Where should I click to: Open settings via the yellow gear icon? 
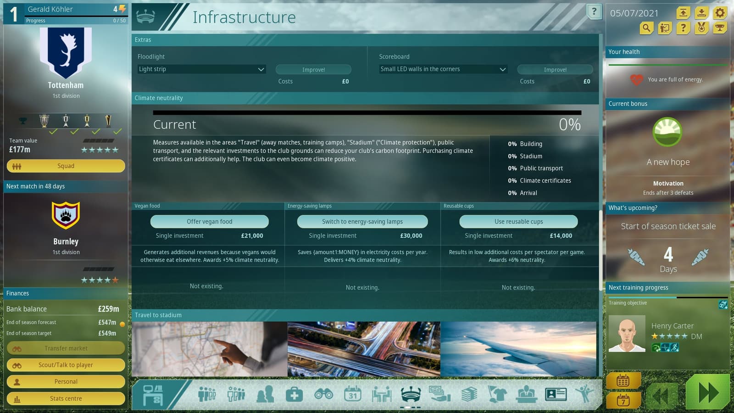tap(720, 13)
